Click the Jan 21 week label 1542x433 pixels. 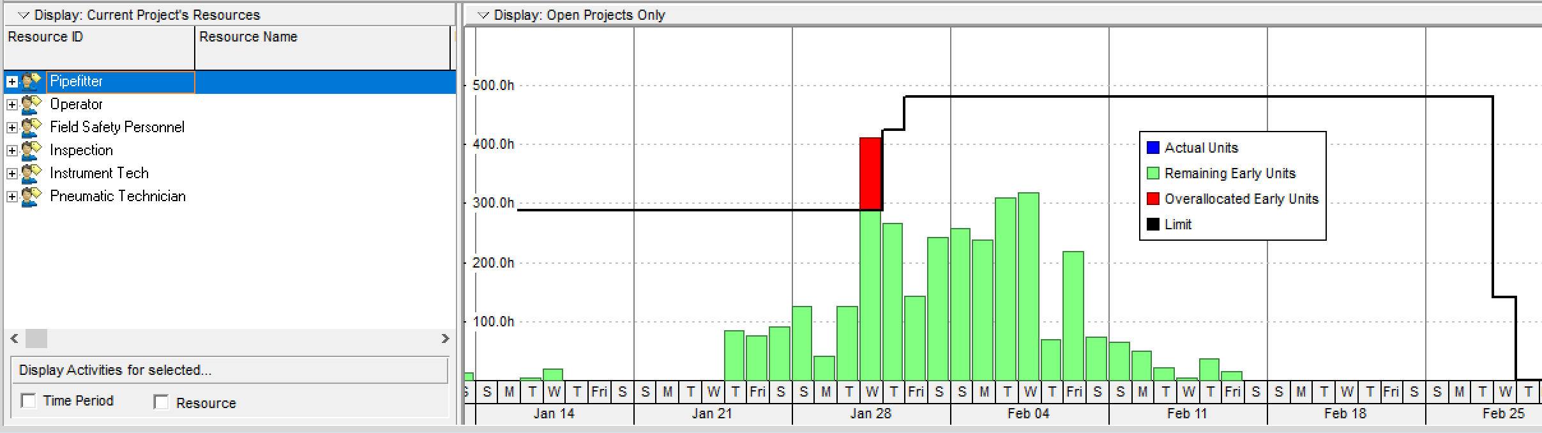712,414
